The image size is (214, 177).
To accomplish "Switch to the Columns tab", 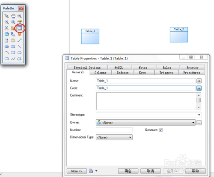I will (101, 73).
